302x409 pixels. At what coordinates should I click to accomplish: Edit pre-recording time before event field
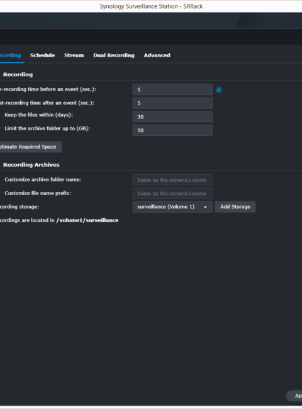click(172, 89)
